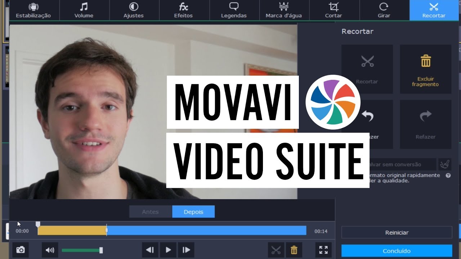The image size is (461, 259).
Task: Take a snapshot with camera icon
Action: [21, 250]
